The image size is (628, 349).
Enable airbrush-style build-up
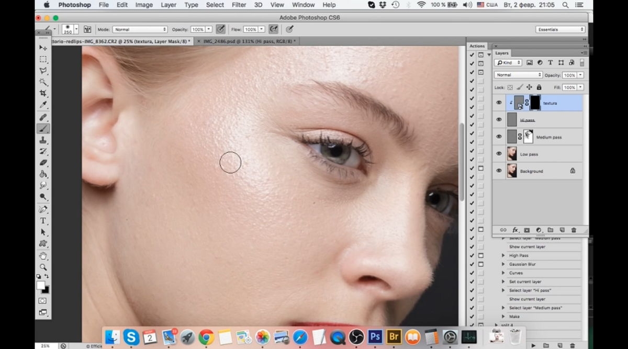point(273,29)
